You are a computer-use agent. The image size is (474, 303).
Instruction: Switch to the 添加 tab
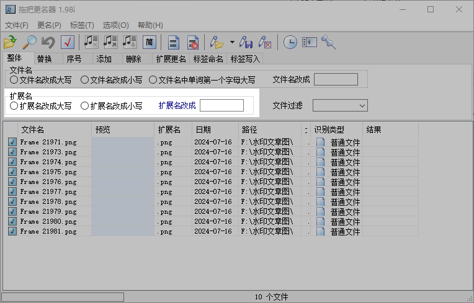point(107,59)
